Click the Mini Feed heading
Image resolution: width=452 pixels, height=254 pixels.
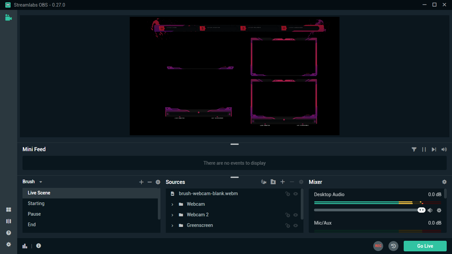pyautogui.click(x=34, y=149)
